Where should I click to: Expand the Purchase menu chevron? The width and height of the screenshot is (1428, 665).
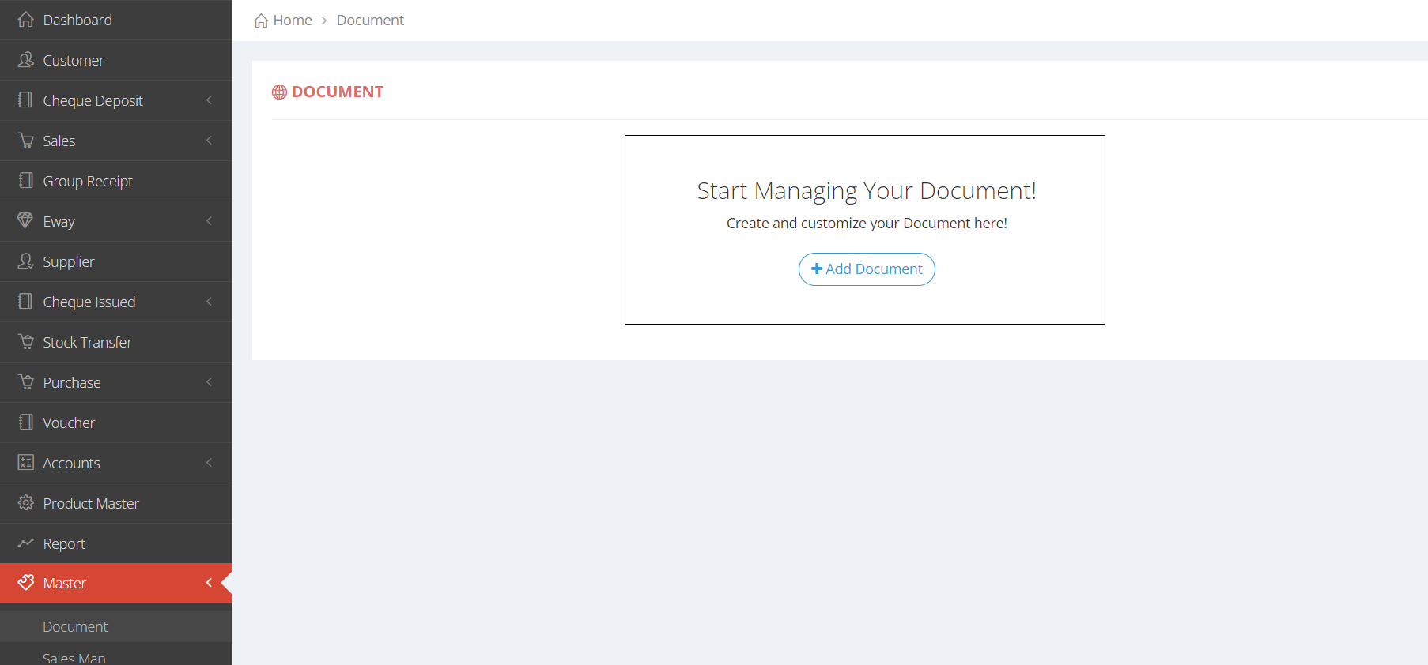(x=209, y=382)
